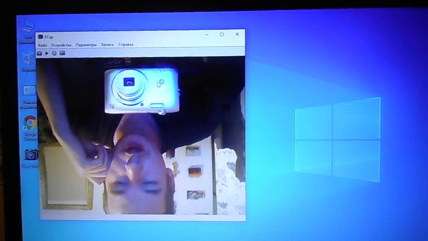Open the Устройства menu

coord(61,45)
